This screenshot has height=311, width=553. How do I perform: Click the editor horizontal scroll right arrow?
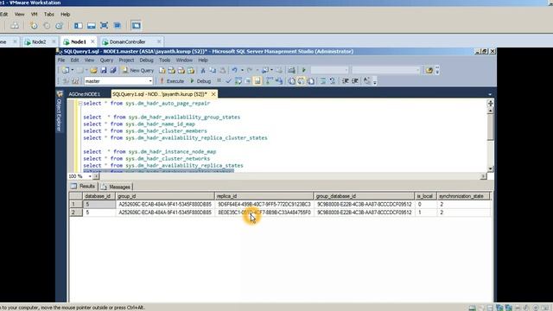[483, 176]
